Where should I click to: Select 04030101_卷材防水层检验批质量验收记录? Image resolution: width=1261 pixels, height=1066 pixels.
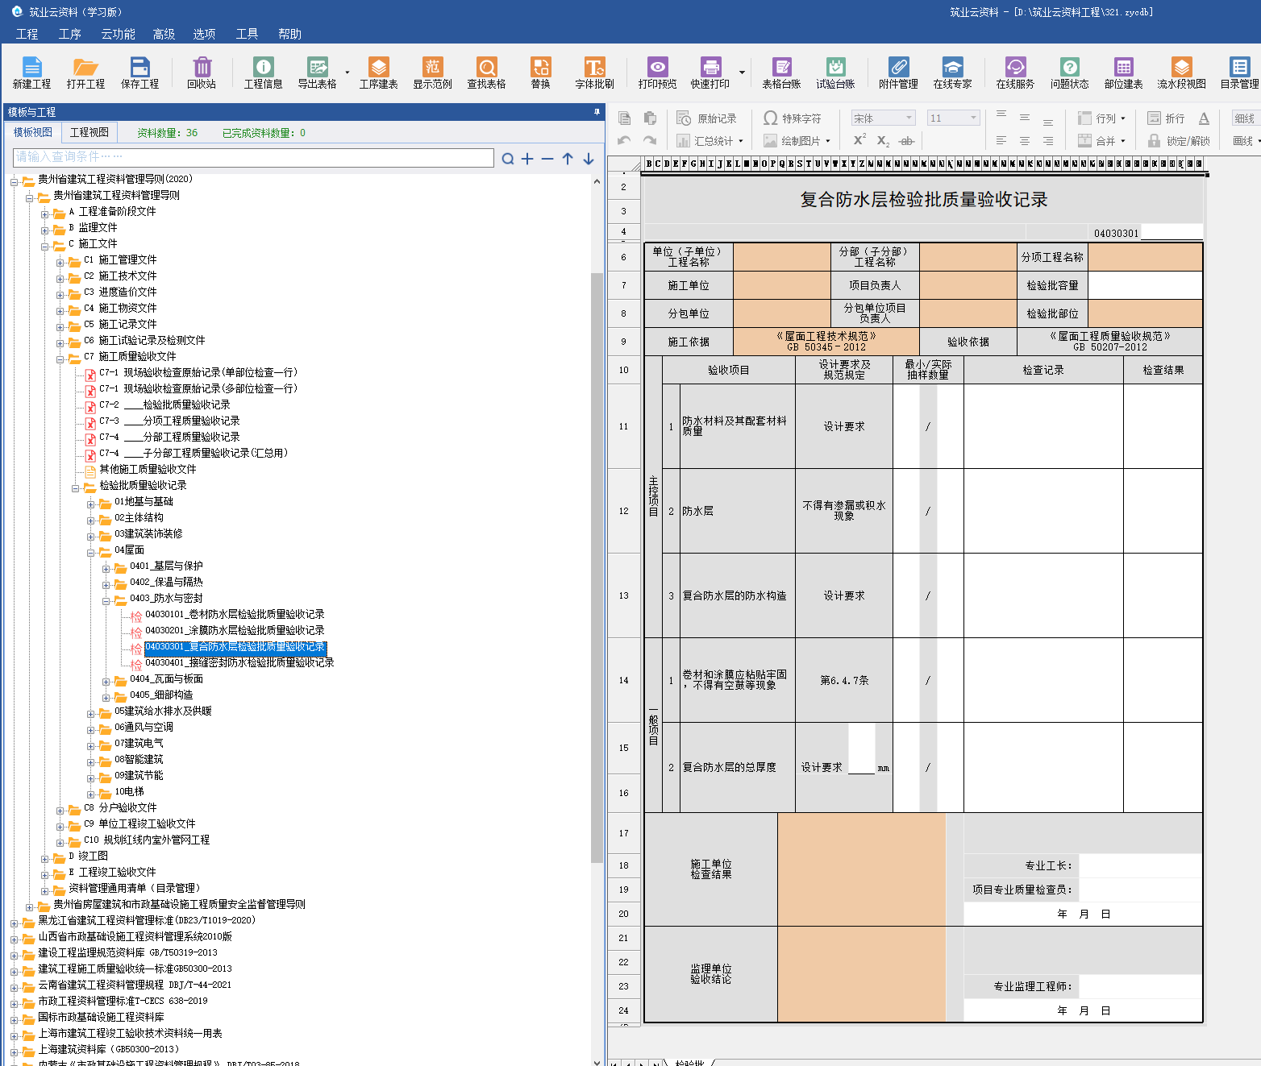coord(235,614)
